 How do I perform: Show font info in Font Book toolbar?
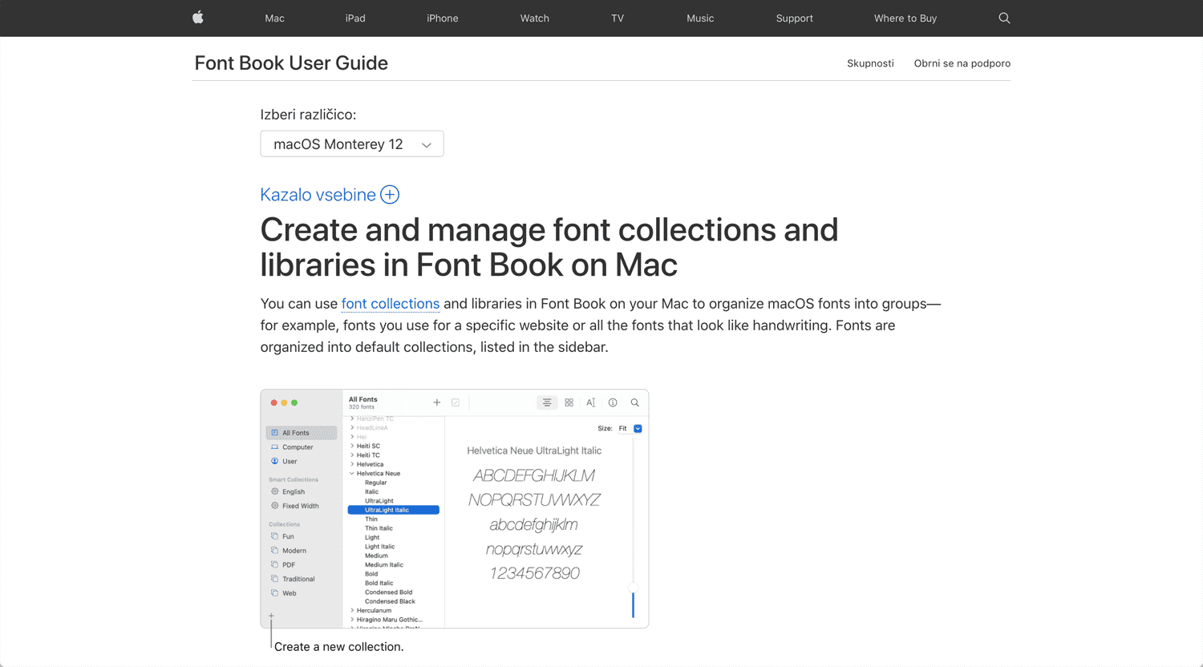pyautogui.click(x=613, y=402)
